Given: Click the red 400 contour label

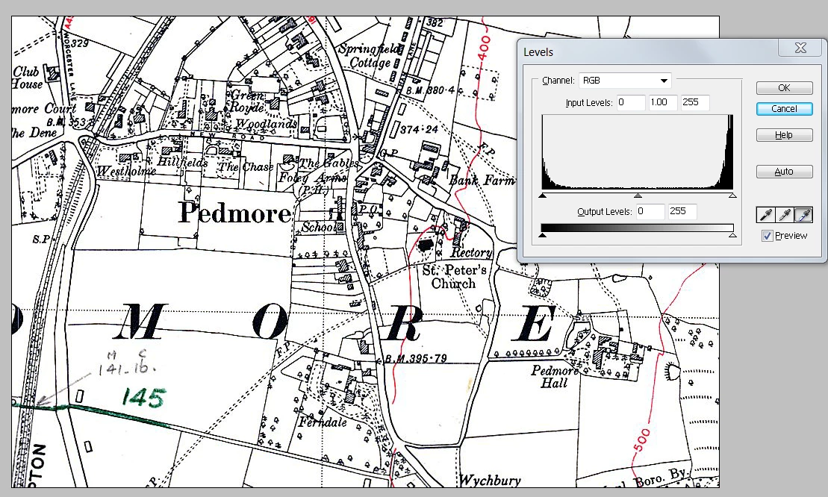Looking at the screenshot, I should (x=485, y=48).
